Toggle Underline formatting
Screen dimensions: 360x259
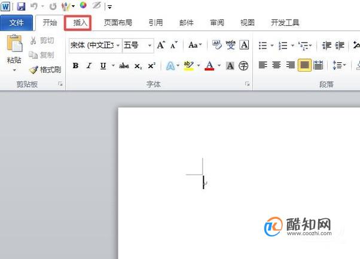[x=103, y=66]
